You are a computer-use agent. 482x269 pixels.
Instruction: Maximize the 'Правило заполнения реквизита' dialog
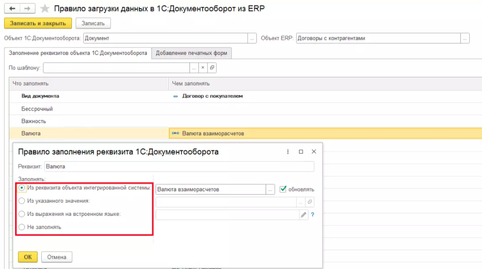(x=301, y=151)
